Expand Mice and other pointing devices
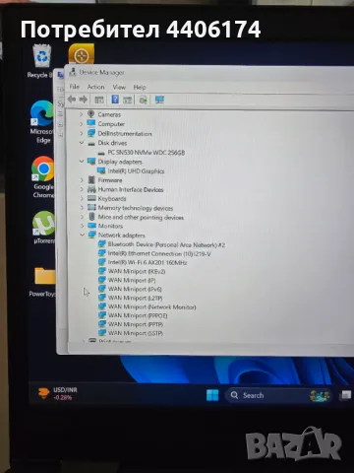This screenshot has height=473, width=354. (82, 217)
